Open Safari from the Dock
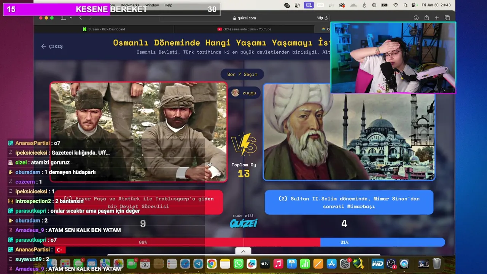This screenshot has height=274, width=487. click(x=185, y=264)
